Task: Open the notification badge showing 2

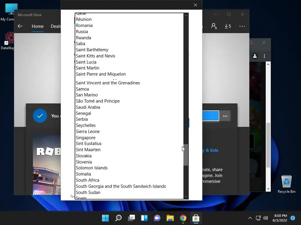Action: coord(293,218)
